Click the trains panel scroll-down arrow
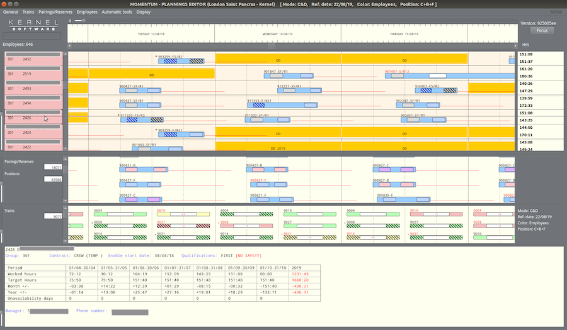The height and width of the screenshot is (330, 567). coord(66,241)
